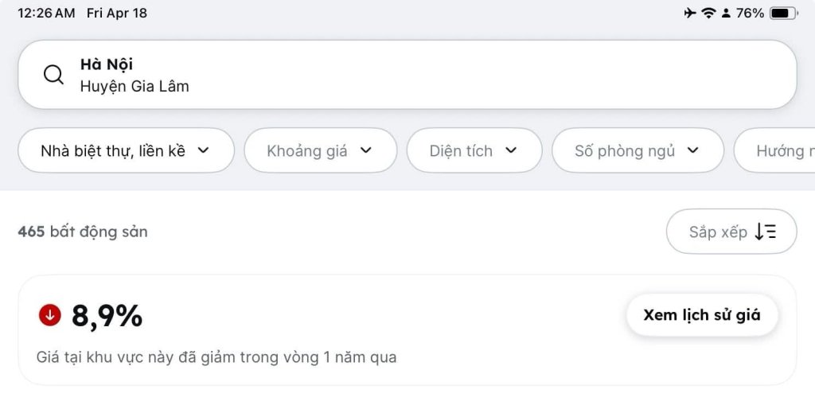Tap the airplane mode icon in the status bar
This screenshot has width=815, height=409.
(x=690, y=13)
